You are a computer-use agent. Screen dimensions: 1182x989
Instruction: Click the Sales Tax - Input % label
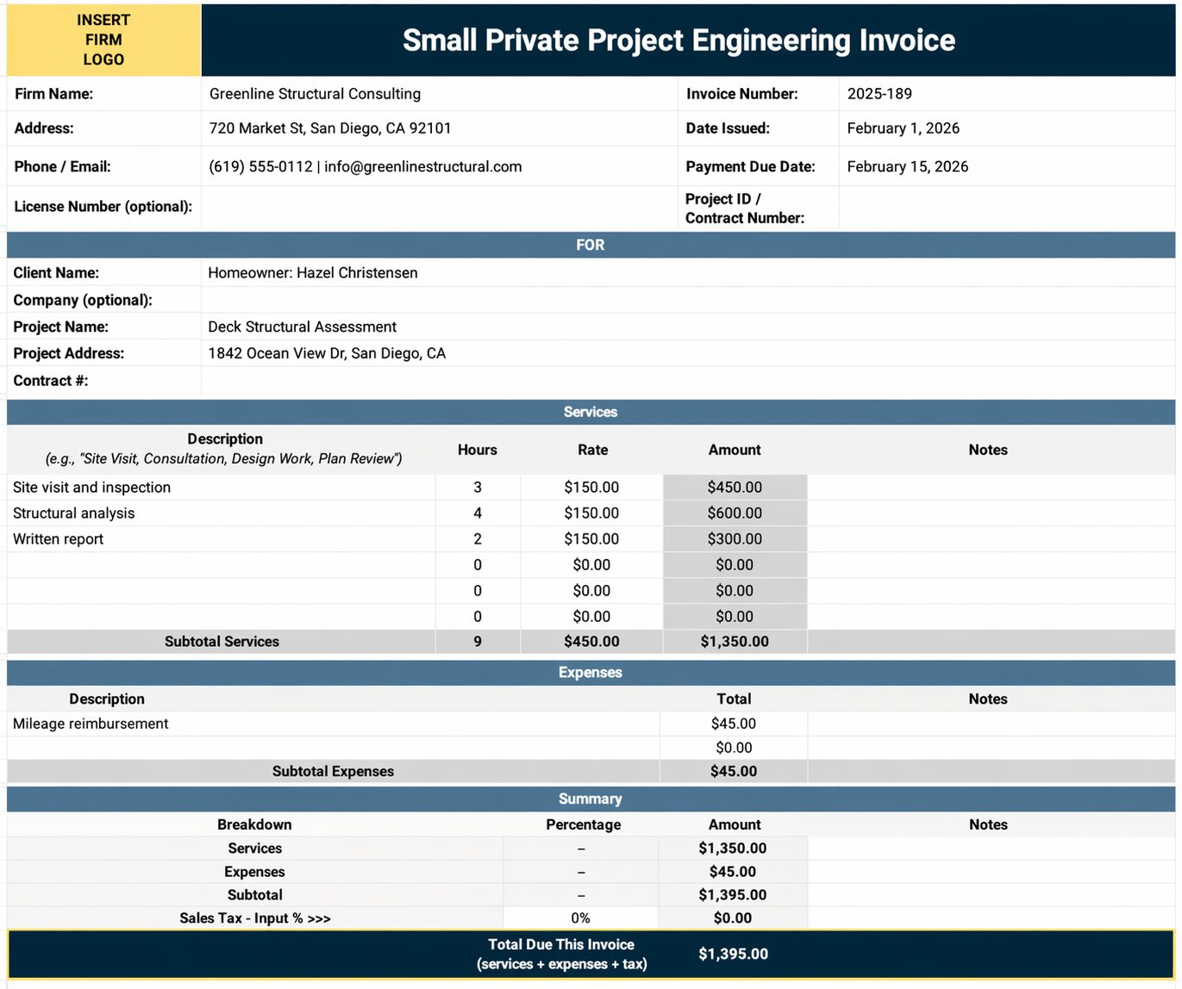coord(255,918)
